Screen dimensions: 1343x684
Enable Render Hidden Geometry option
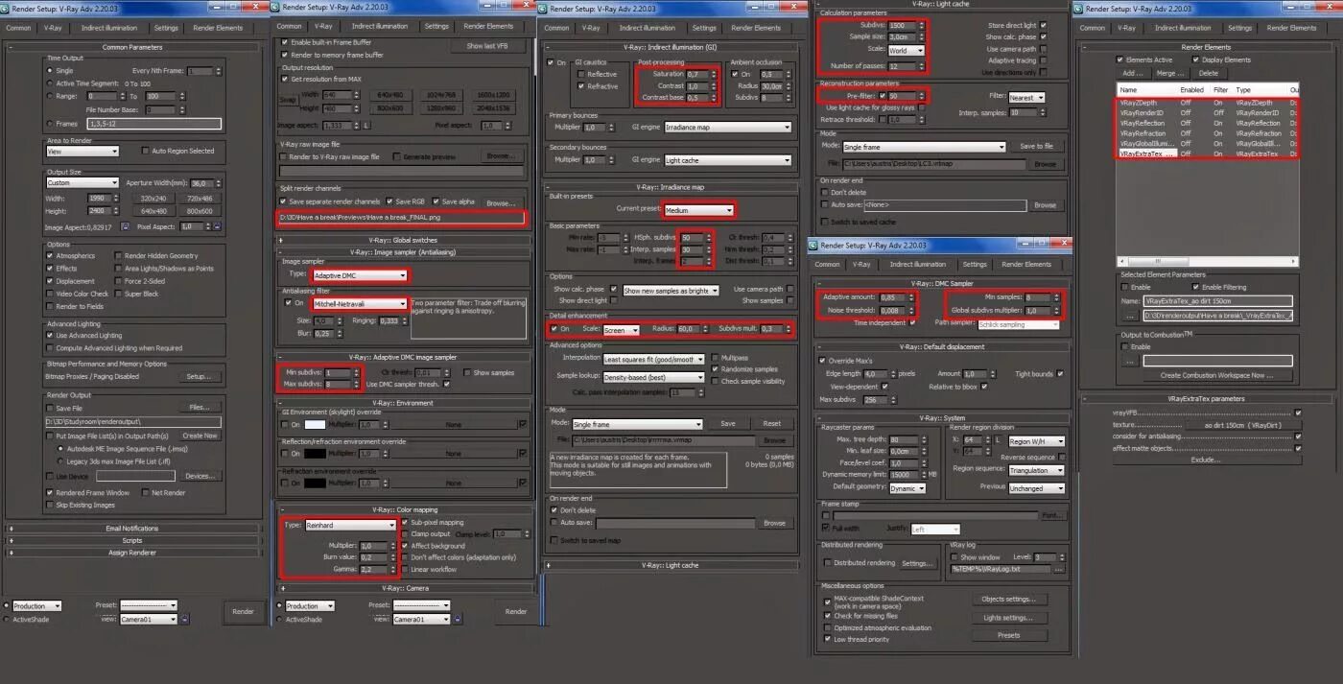pyautogui.click(x=118, y=256)
